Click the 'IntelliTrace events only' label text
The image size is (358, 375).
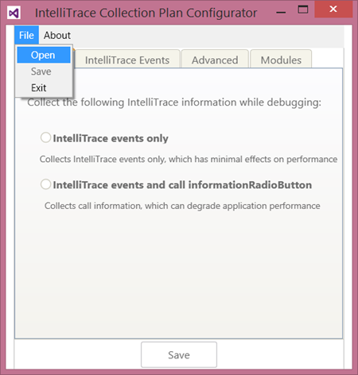click(x=111, y=138)
